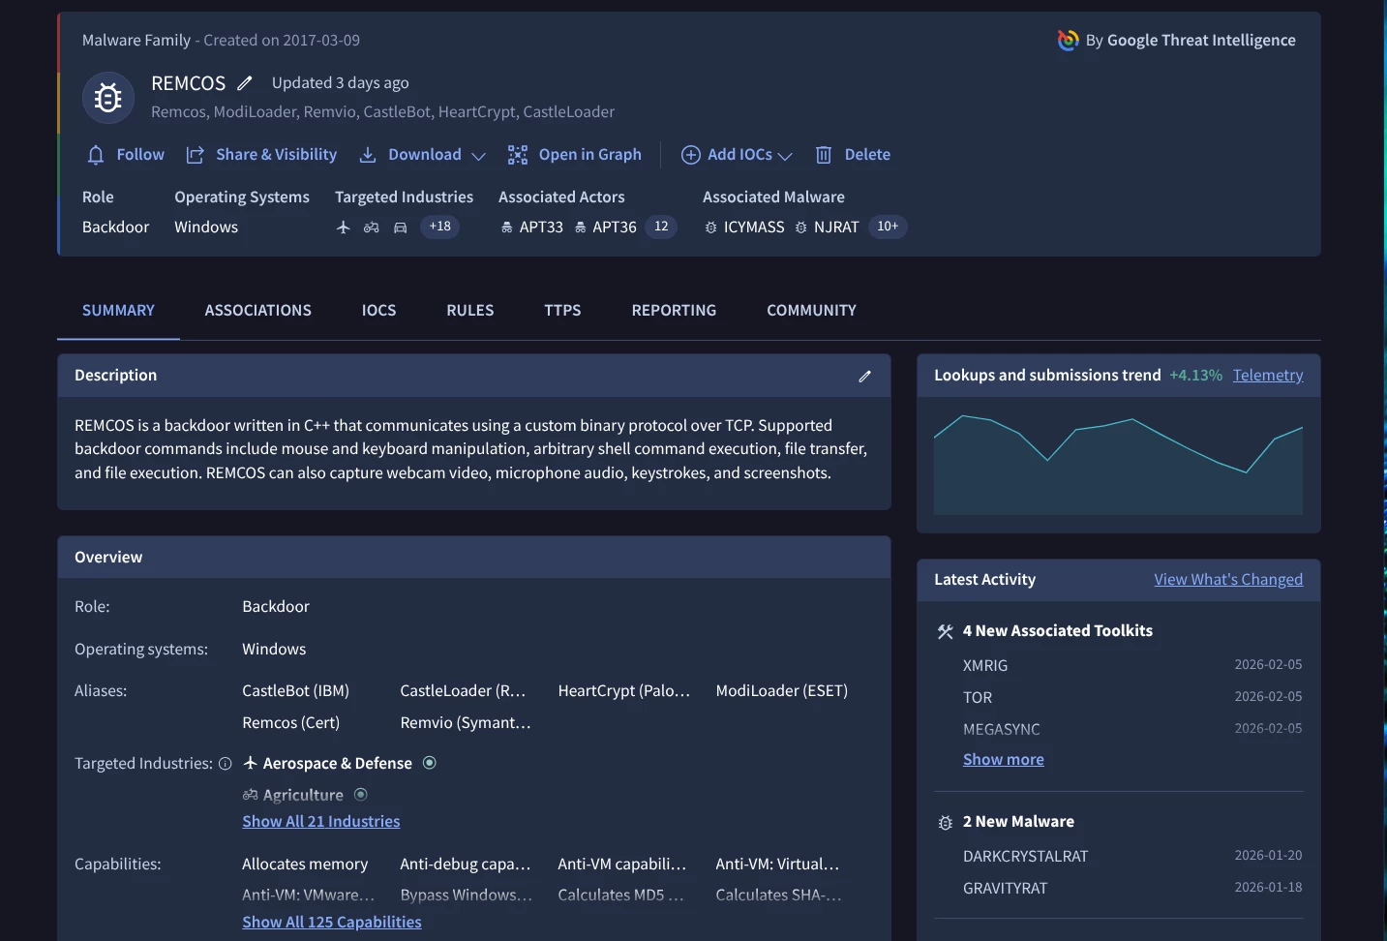Open View What's Changed link
The height and width of the screenshot is (941, 1387).
(1228, 580)
